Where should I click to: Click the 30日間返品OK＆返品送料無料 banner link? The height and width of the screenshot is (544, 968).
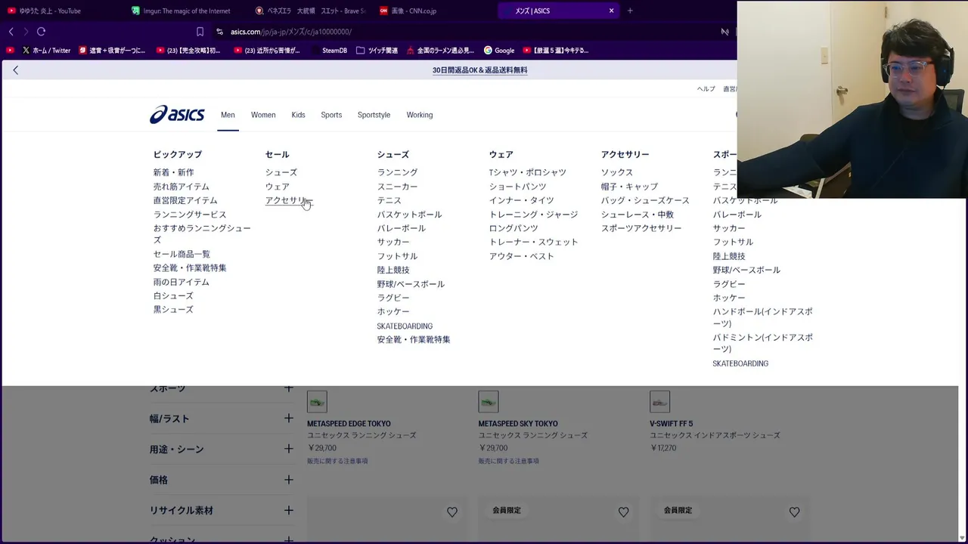click(479, 70)
